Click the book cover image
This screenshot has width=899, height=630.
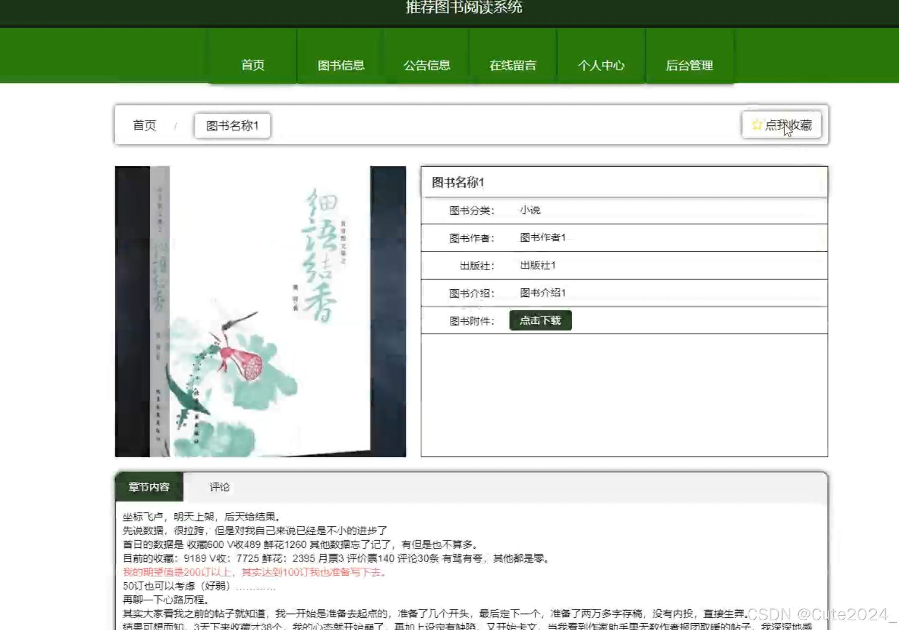(x=260, y=312)
